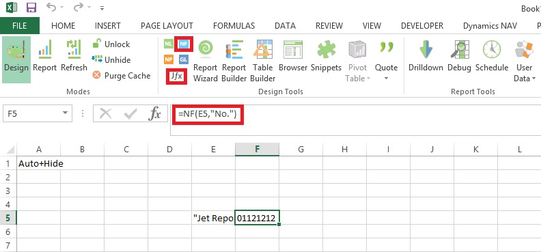The width and height of the screenshot is (541, 252).
Task: Expand the Name Box dropdown
Action: tap(65, 113)
